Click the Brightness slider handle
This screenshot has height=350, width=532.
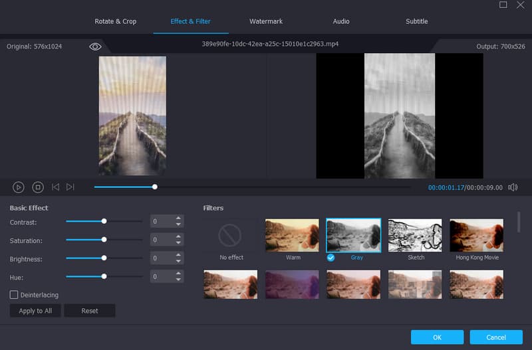(104, 258)
